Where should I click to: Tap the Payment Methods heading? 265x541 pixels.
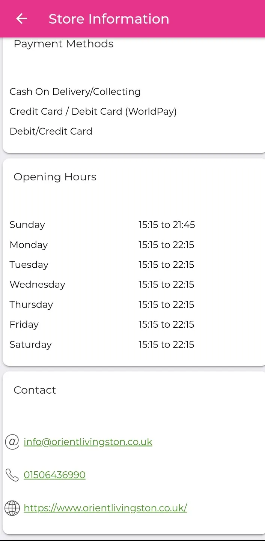tap(63, 44)
